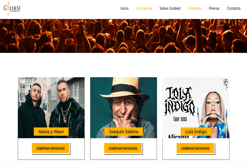
Task: Buy tickets for Joaquín Sabina
Action: [x=123, y=148]
